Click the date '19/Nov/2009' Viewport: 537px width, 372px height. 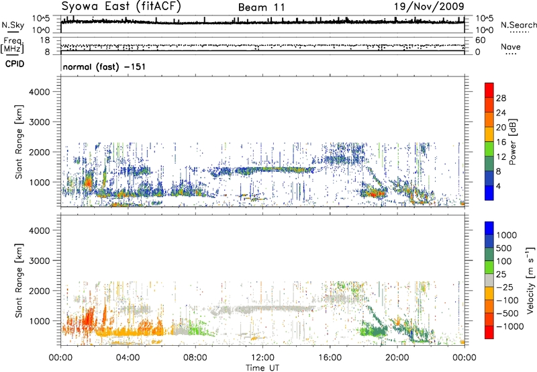click(x=429, y=7)
